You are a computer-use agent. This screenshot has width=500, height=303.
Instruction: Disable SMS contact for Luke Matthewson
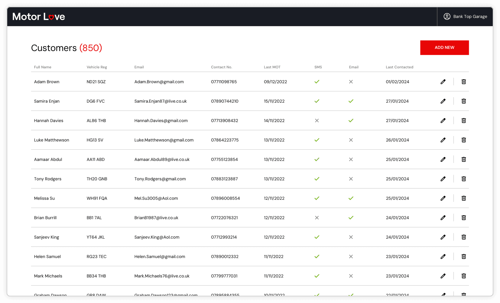coord(317,140)
